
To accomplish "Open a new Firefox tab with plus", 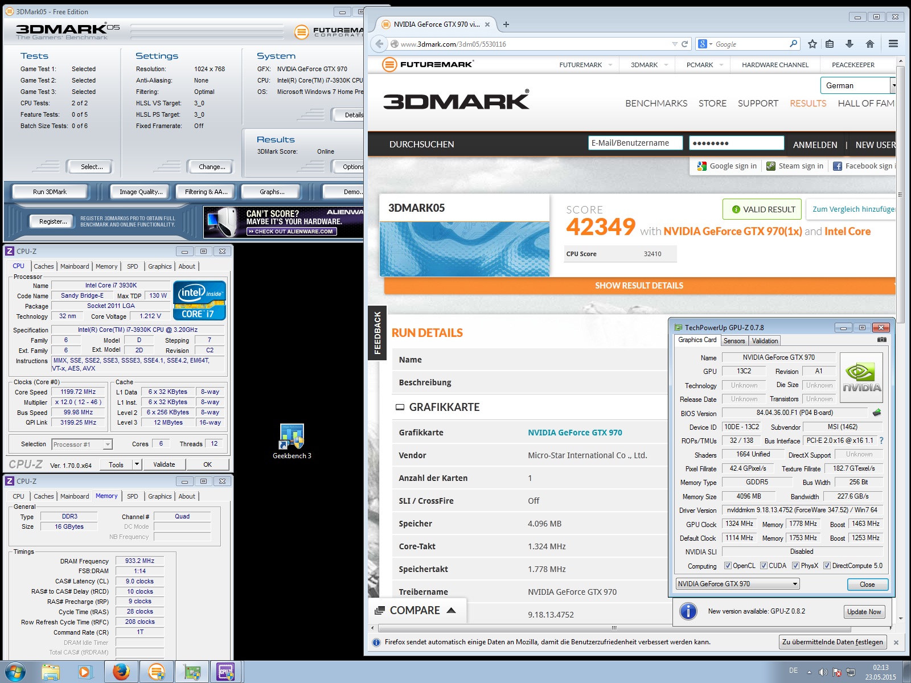I will click(506, 24).
